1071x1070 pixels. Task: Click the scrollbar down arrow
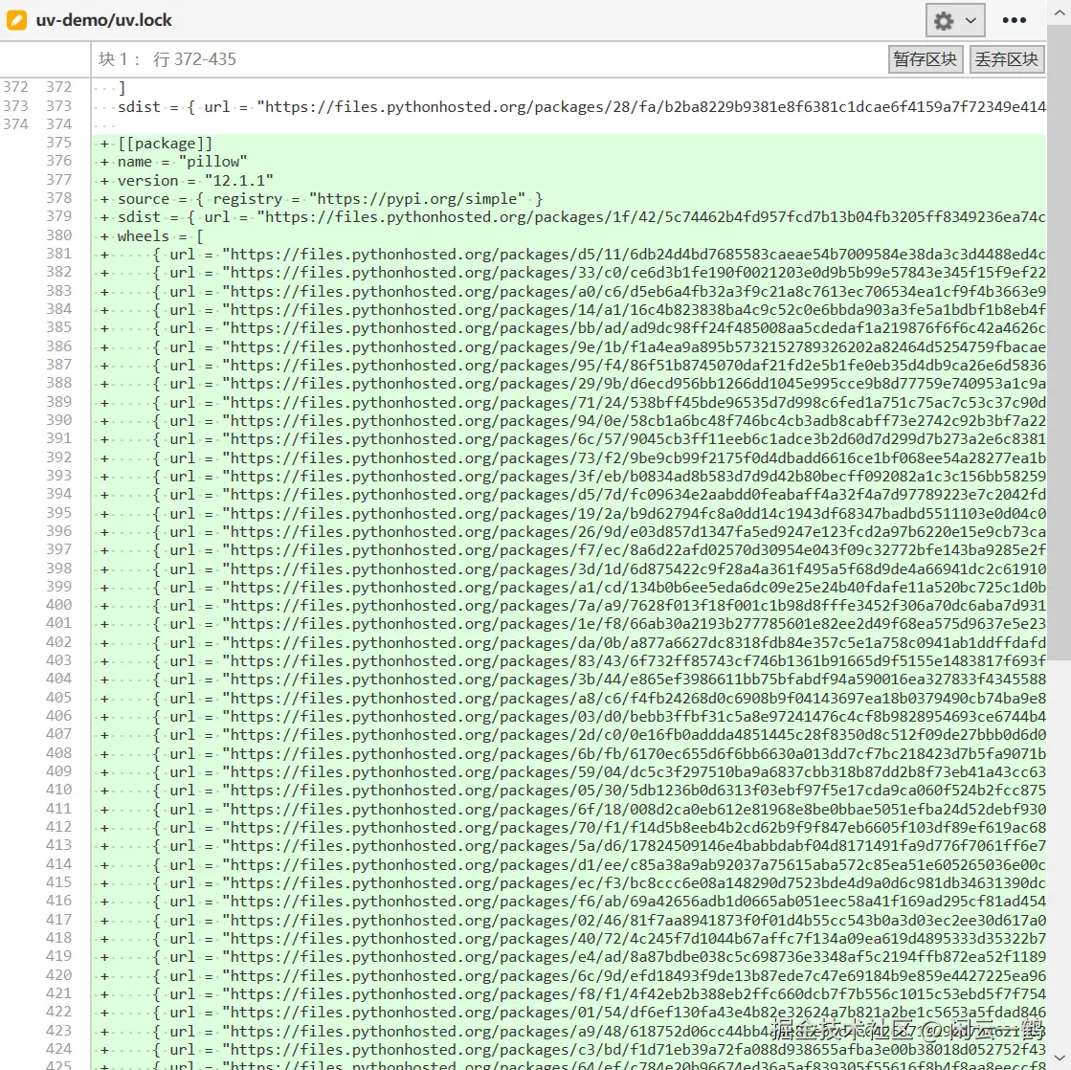(1060, 1059)
